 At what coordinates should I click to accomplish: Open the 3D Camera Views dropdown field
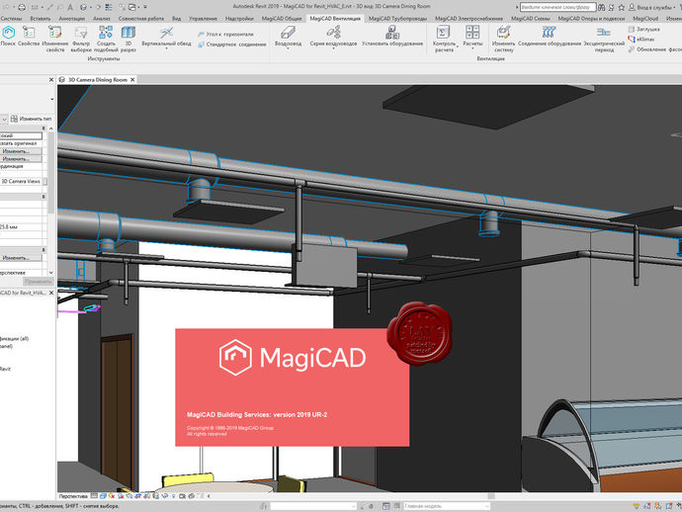click(x=23, y=181)
